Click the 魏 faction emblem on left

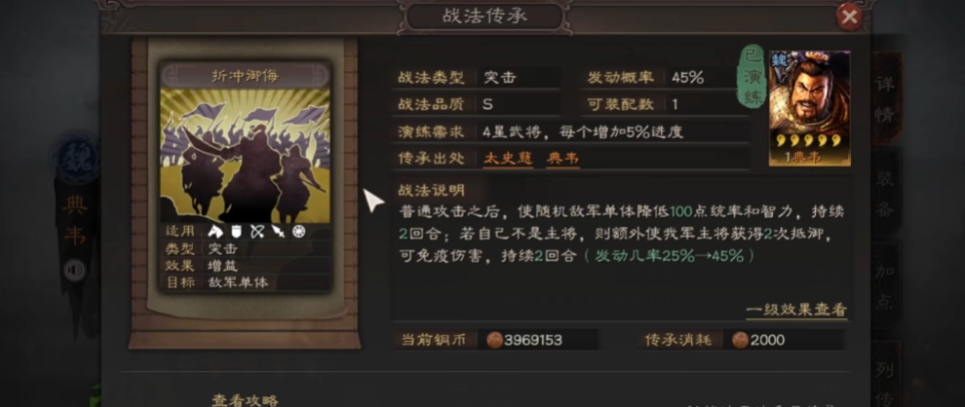(x=76, y=161)
